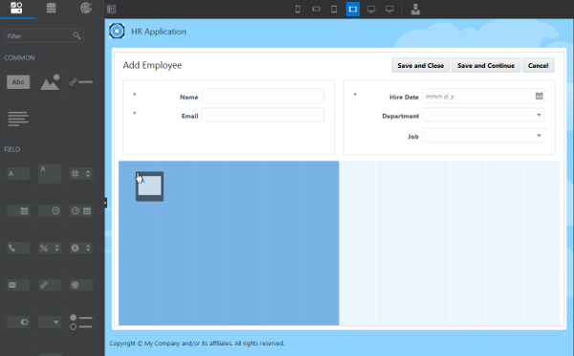The width and height of the screenshot is (574, 356).
Task: Select the Date-time field component
Action: pyautogui.click(x=81, y=211)
